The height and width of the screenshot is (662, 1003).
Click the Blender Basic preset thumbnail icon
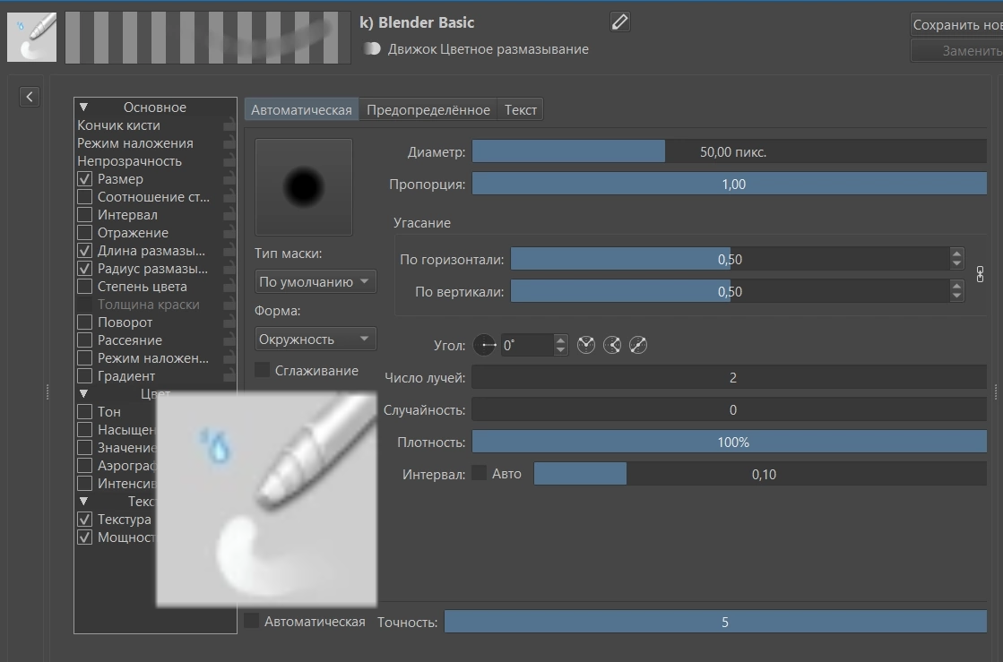click(x=32, y=37)
